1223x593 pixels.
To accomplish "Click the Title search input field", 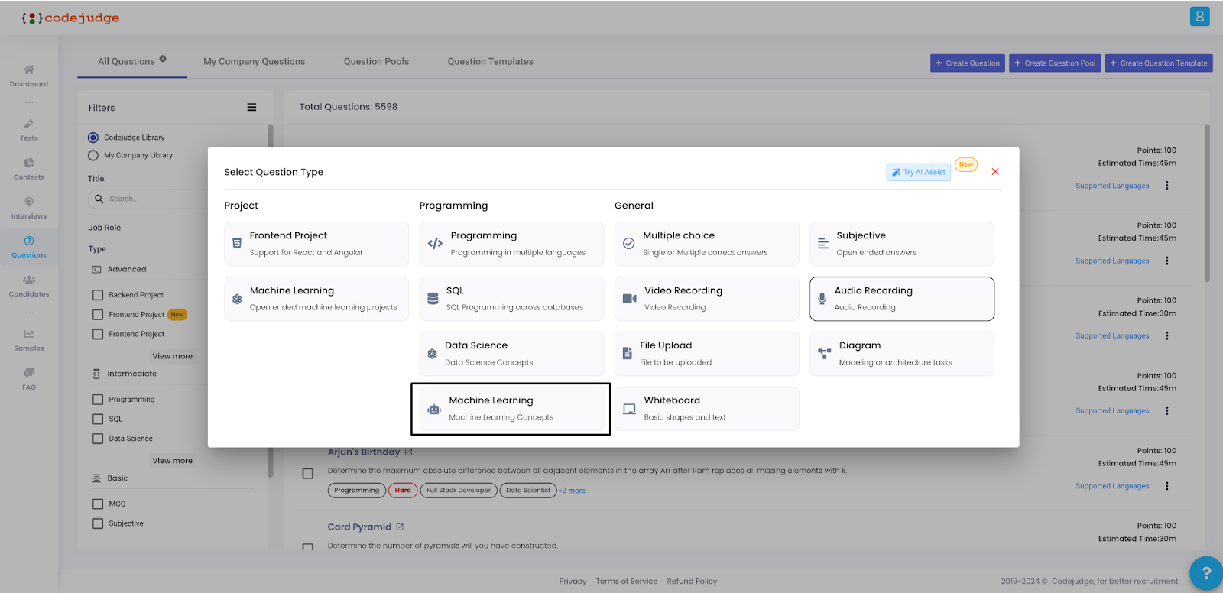I will [x=153, y=199].
